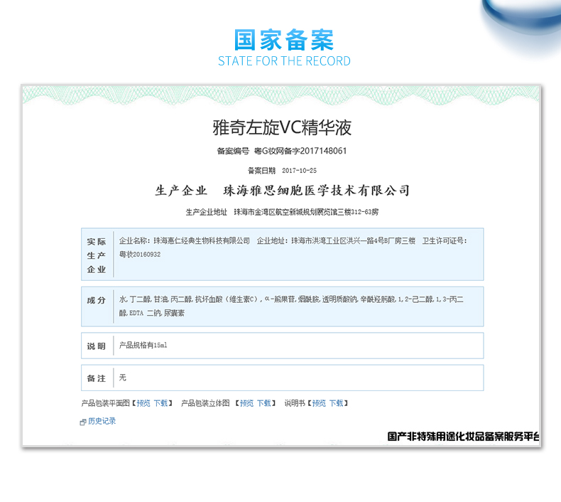The width and height of the screenshot is (561, 502).
Task: Click the 国产非特殊用途化妆品备案服务平台 footer text
Action: tap(463, 437)
